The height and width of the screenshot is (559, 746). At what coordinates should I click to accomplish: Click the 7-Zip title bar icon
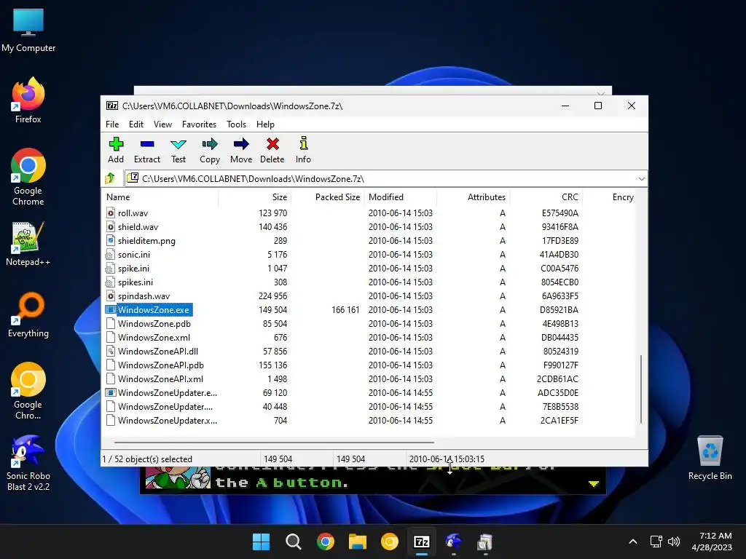tap(111, 106)
